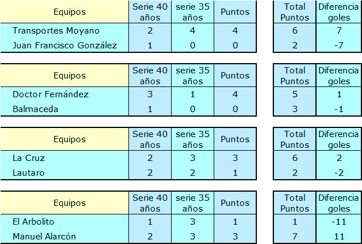This screenshot has height=244, width=362.
Task: Select Manuel Alarcón's Total Puntos value 7
Action: tap(294, 237)
